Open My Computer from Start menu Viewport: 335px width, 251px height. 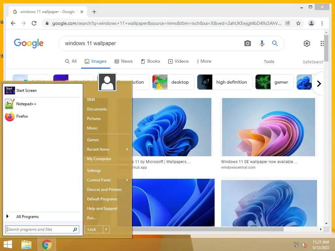[x=99, y=159]
